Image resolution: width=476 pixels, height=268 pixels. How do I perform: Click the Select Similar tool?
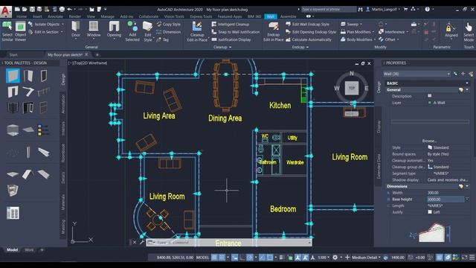tap(7, 31)
